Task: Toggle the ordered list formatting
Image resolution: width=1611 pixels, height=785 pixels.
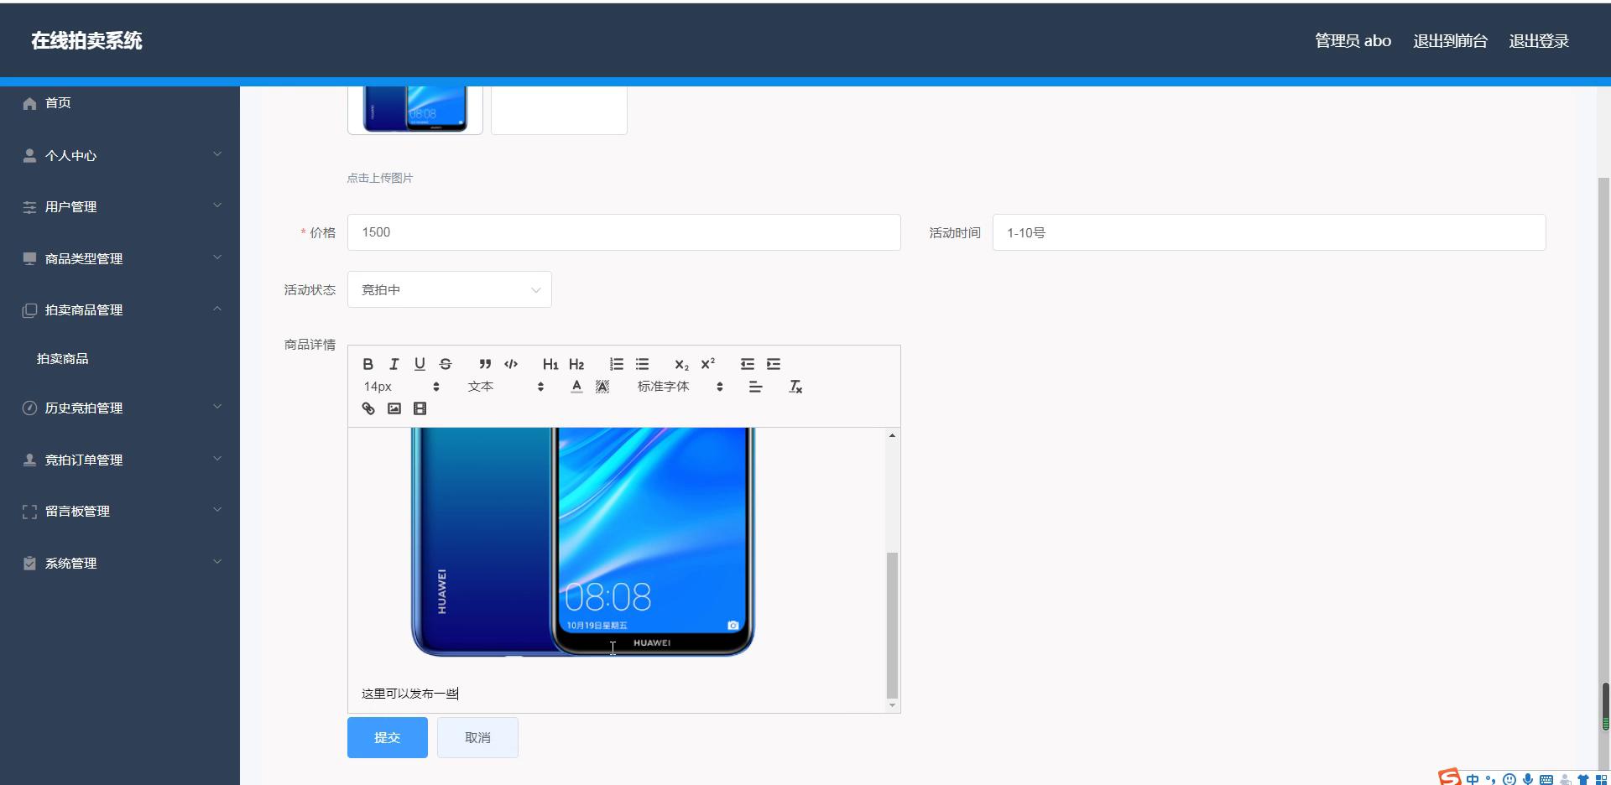Action: (x=616, y=364)
